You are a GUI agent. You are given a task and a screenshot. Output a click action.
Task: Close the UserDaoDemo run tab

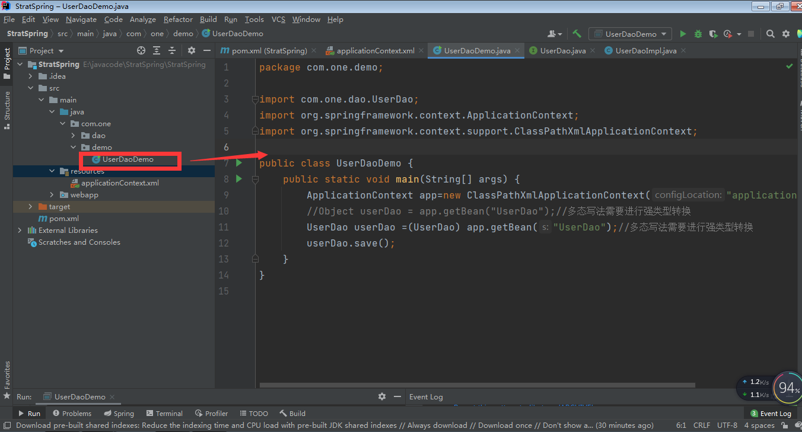point(112,397)
